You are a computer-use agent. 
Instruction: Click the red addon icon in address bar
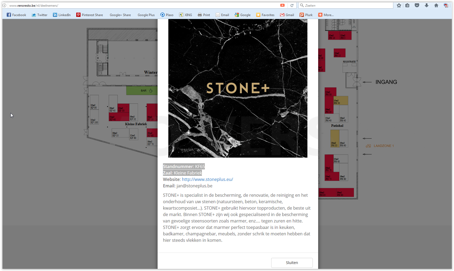282,5
